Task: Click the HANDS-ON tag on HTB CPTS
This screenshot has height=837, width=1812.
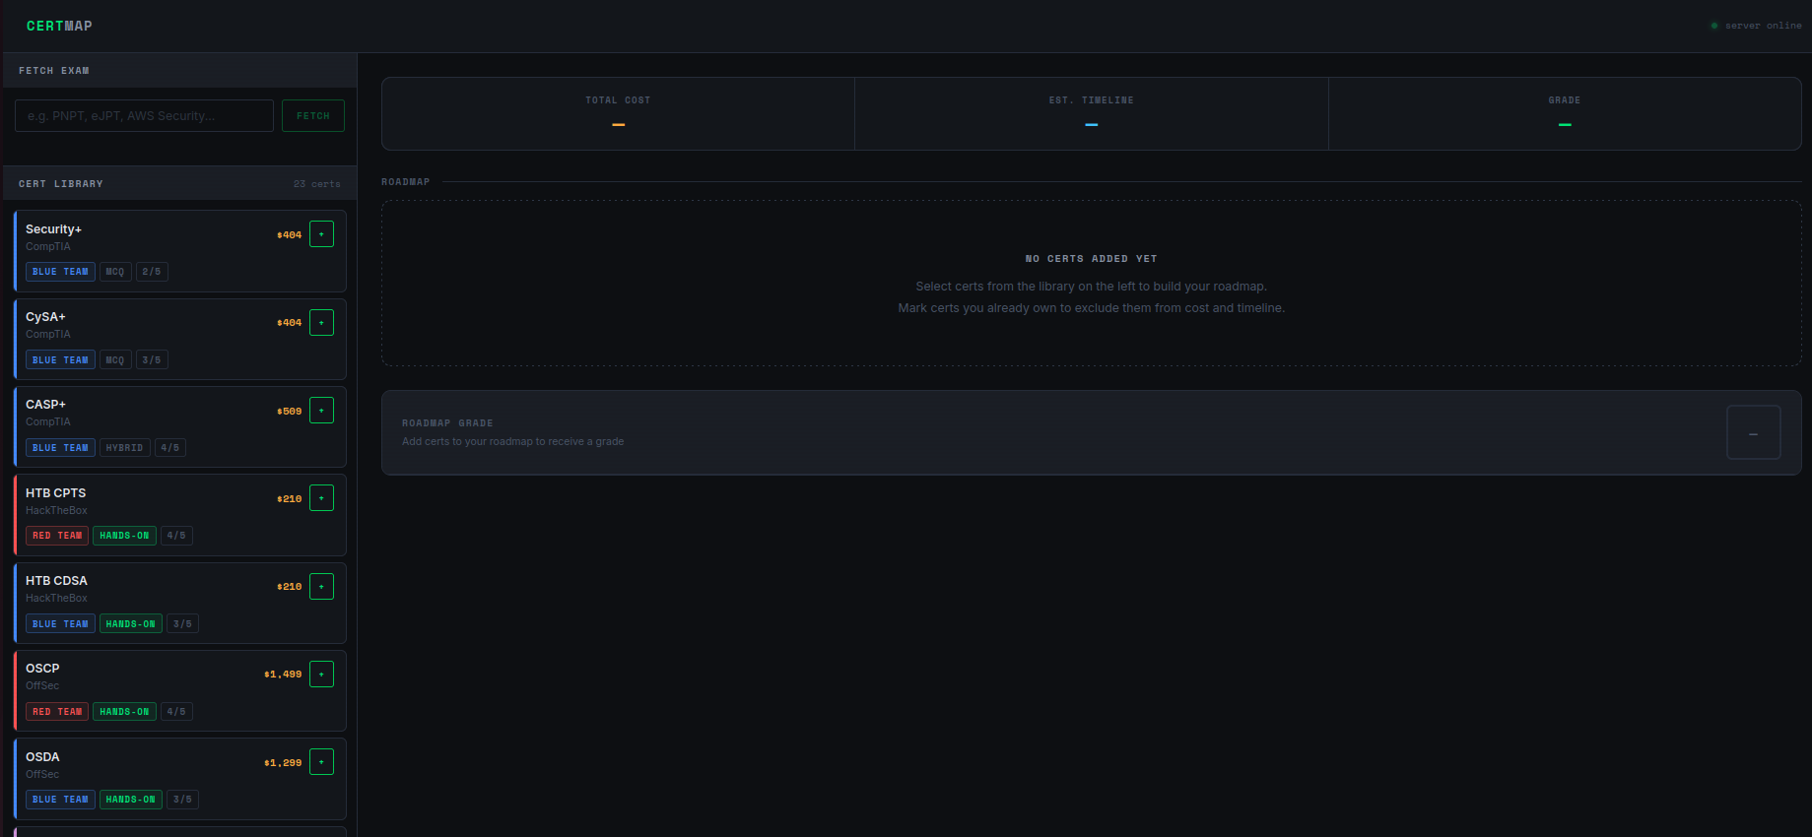Action: coord(124,536)
